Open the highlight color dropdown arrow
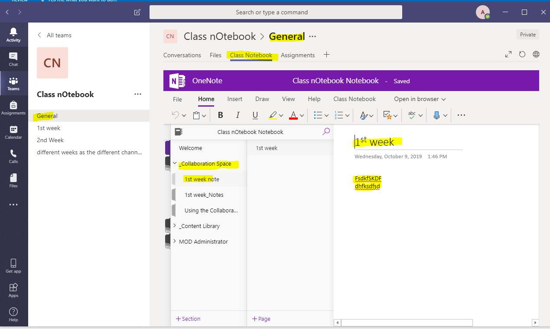Viewport: 550px width, 329px height. pyautogui.click(x=281, y=116)
